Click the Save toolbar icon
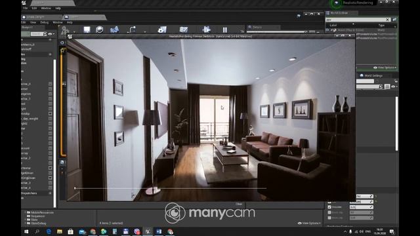 coord(87,29)
